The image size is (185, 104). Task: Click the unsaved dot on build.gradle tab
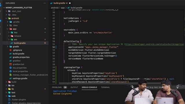pos(70,3)
